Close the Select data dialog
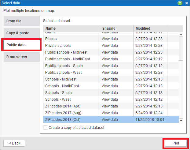Image resolution: width=190 pixels, height=150 pixels. click(x=186, y=3)
